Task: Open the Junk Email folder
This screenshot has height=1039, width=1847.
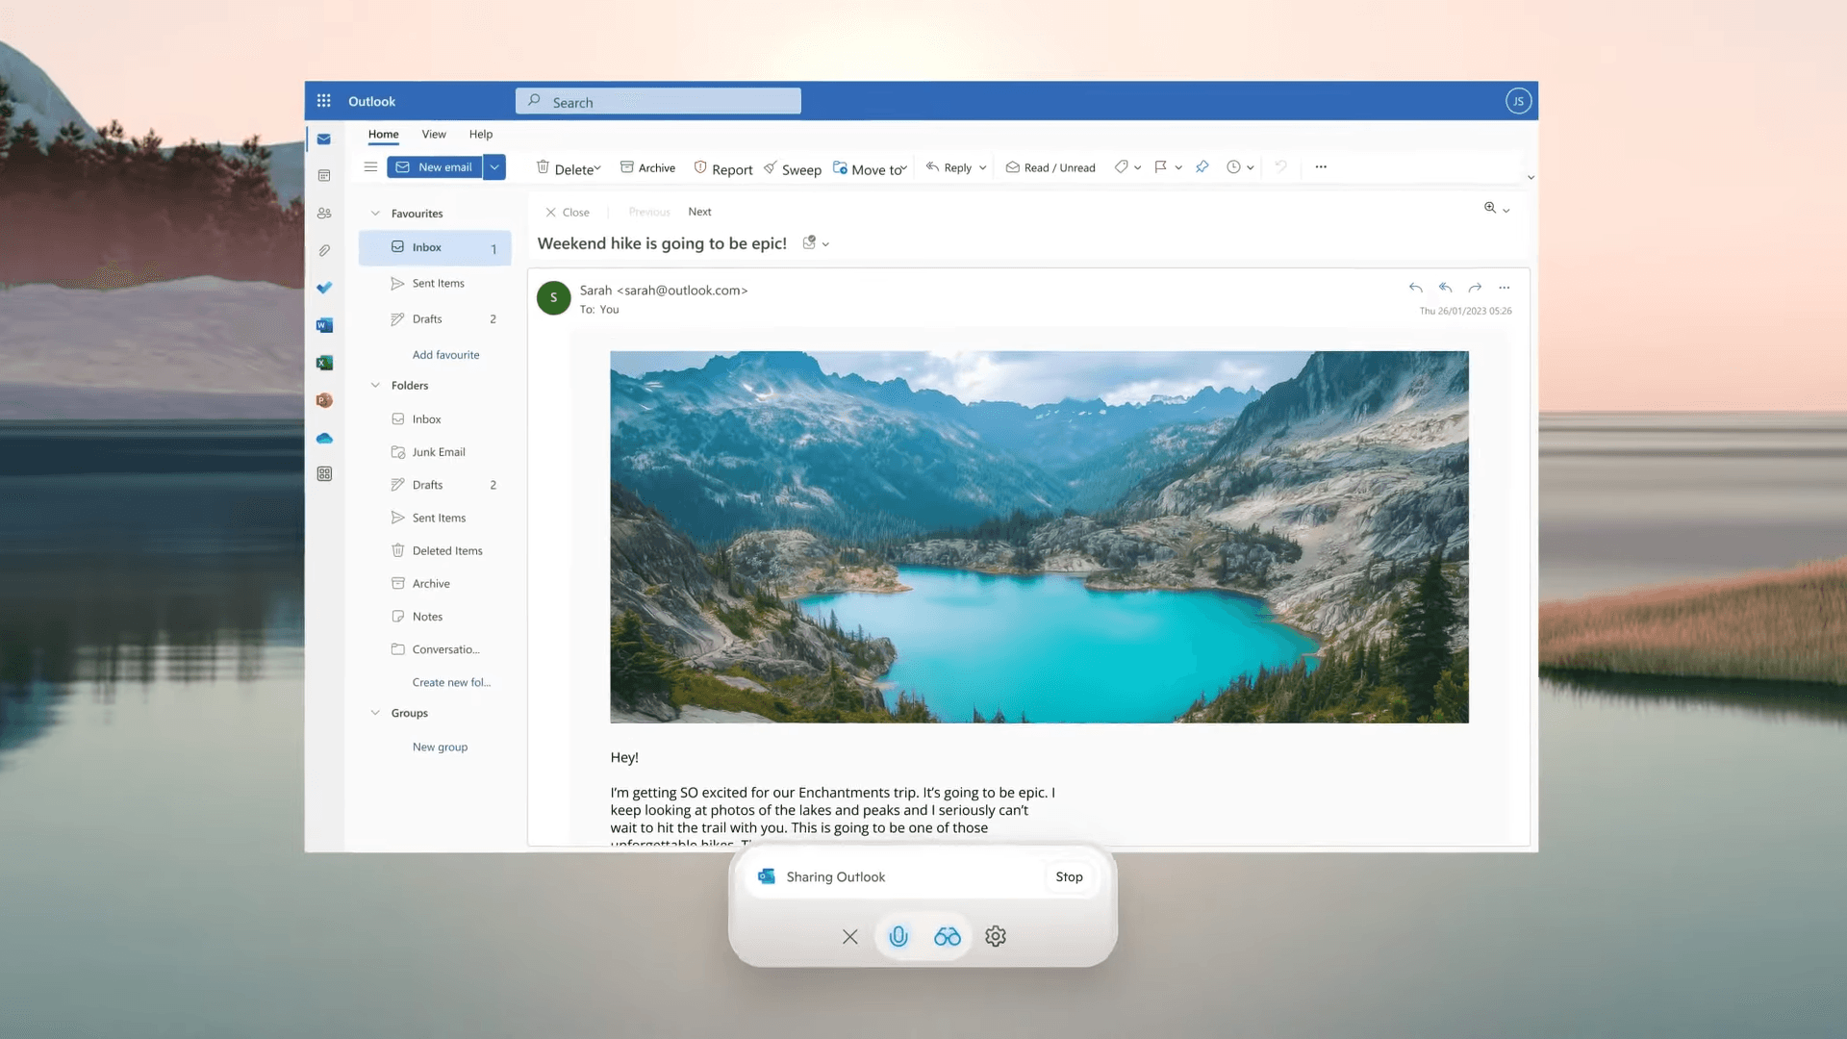Action: click(x=438, y=452)
